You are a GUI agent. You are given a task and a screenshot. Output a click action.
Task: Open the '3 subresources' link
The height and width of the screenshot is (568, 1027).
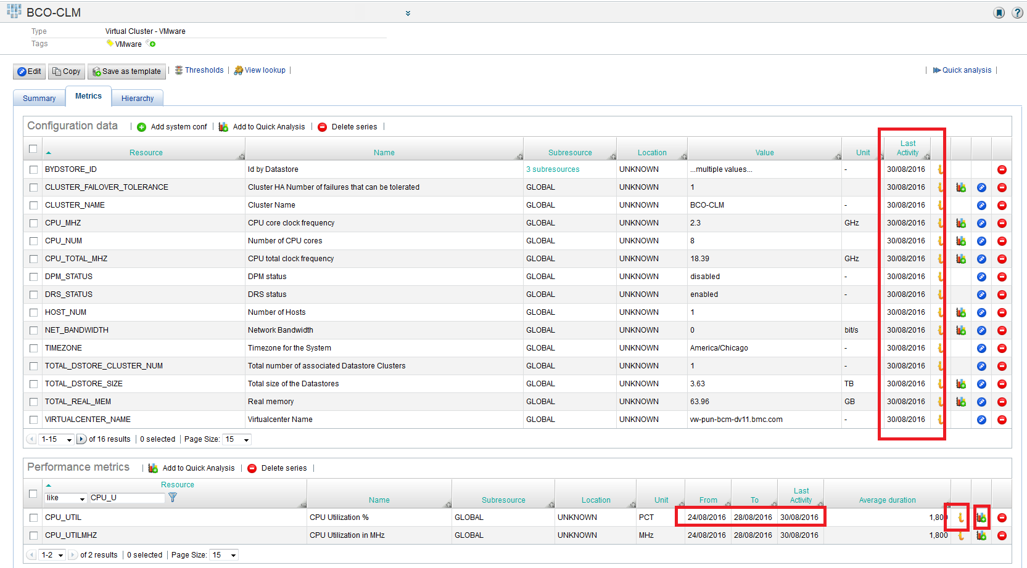click(553, 169)
